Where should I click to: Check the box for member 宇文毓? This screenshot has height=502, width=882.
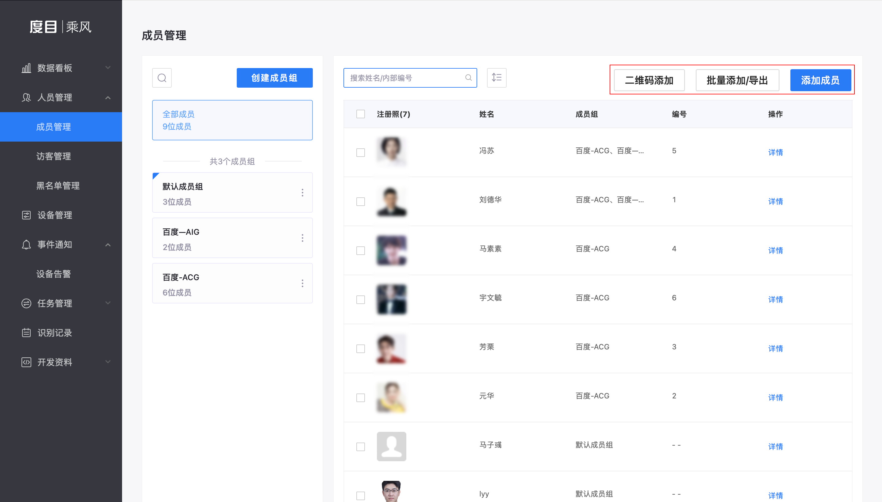coord(360,300)
